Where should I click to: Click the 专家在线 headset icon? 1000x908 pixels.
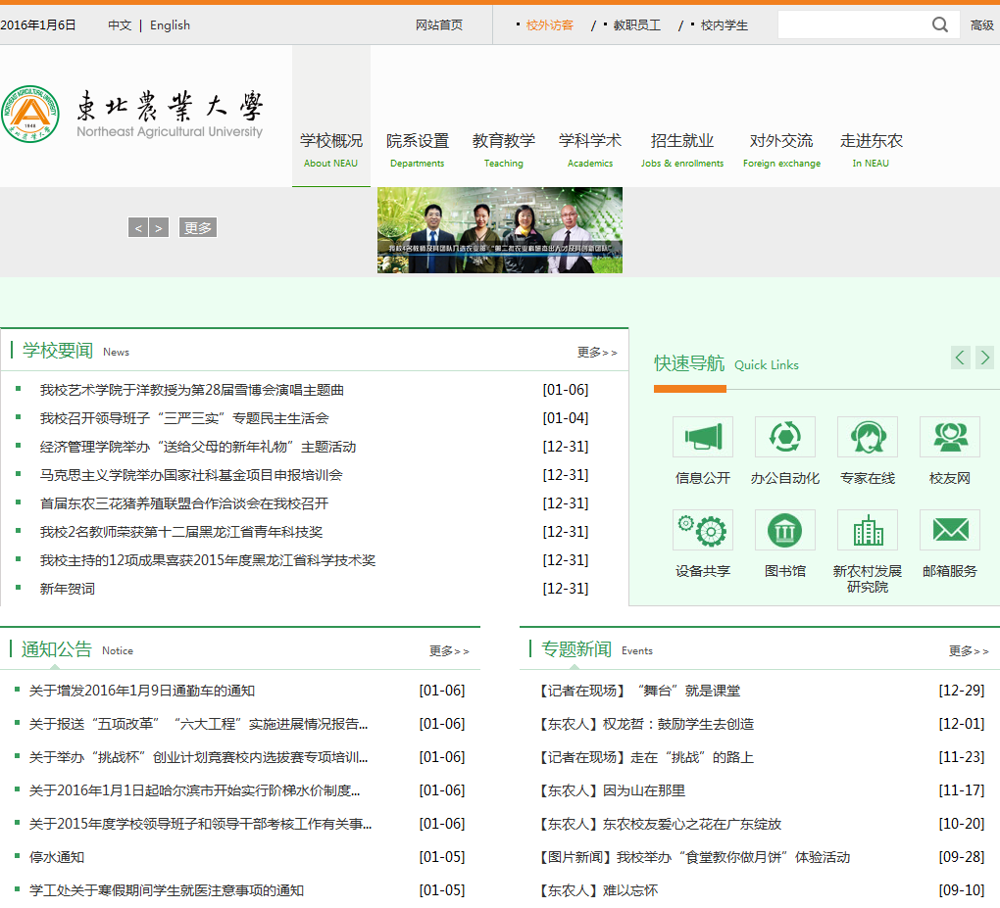(x=867, y=437)
